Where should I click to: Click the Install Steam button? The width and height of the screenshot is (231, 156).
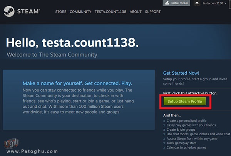(176, 3)
